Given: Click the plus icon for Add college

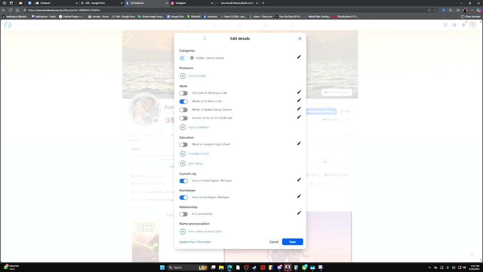Looking at the screenshot, I should [x=183, y=164].
